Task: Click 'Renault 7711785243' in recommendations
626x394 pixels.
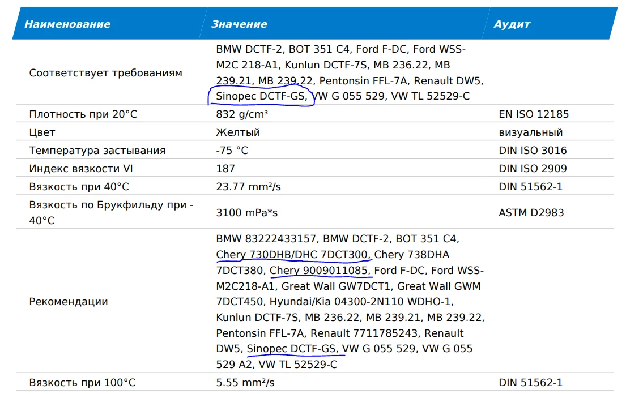Action: (x=364, y=333)
